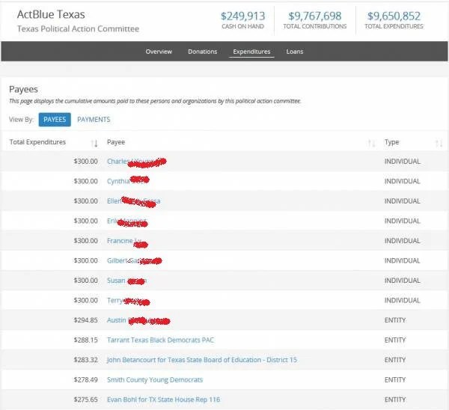The image size is (449, 410).
Task: Toggle view to PAYEES
Action: click(x=55, y=120)
